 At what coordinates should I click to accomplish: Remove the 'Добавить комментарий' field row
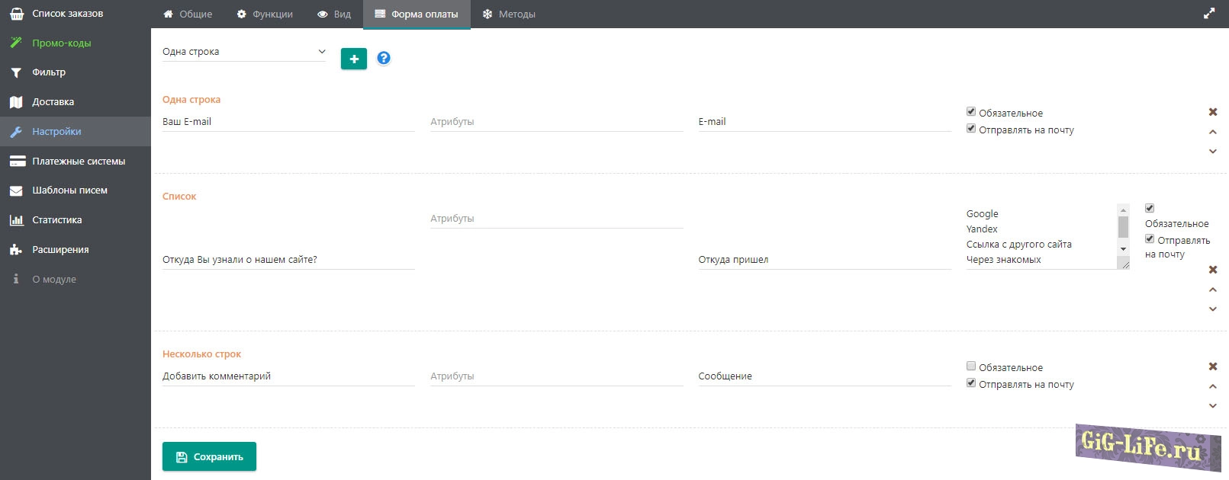pyautogui.click(x=1212, y=366)
